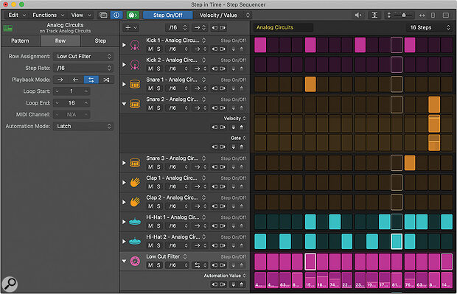This screenshot has width=457, height=294.
Task: Collapse the Snare 2 row subrows
Action: 124,104
